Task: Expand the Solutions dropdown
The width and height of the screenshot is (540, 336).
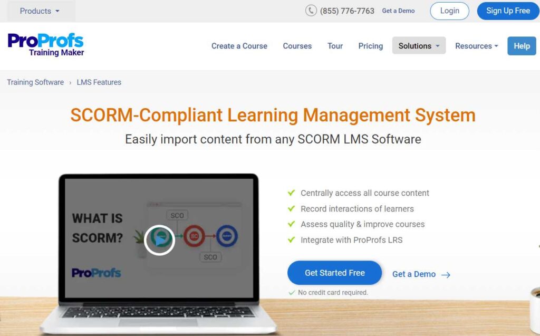Action: coord(419,45)
